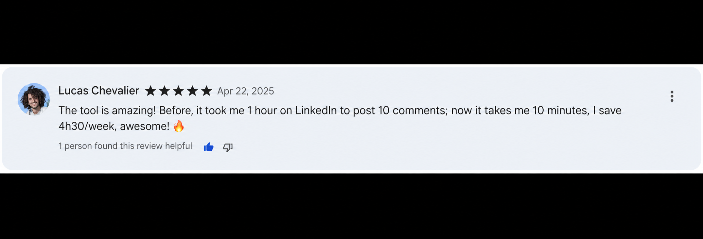The image size is (703, 239).
Task: Select the third rating star
Action: [x=178, y=91]
